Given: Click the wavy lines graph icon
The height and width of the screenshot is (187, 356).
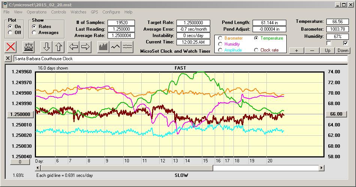Looking at the screenshot, I should coord(128,47).
